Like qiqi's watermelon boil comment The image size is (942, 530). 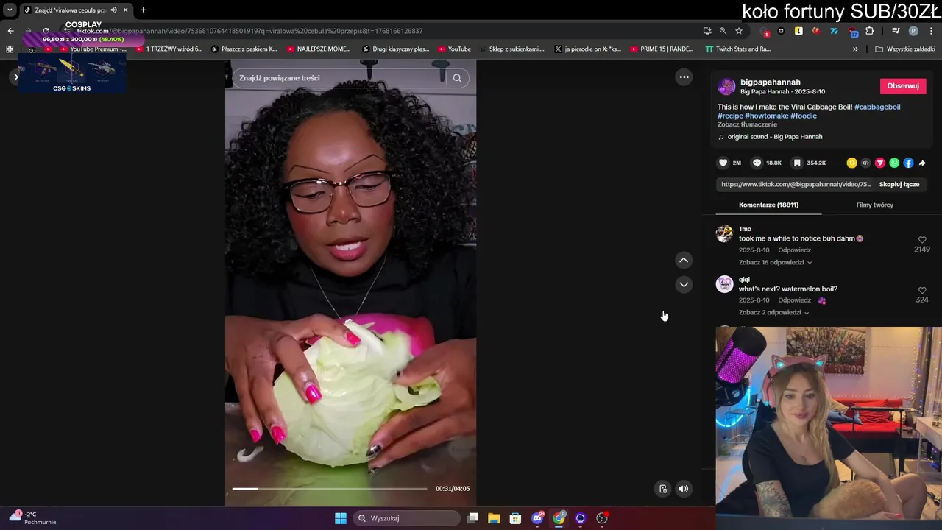tap(922, 291)
